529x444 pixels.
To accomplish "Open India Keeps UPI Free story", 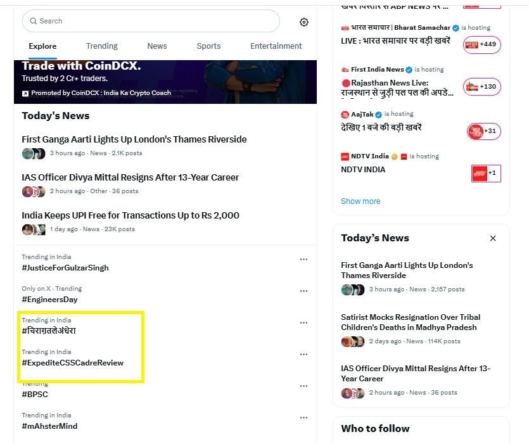I will pyautogui.click(x=131, y=215).
